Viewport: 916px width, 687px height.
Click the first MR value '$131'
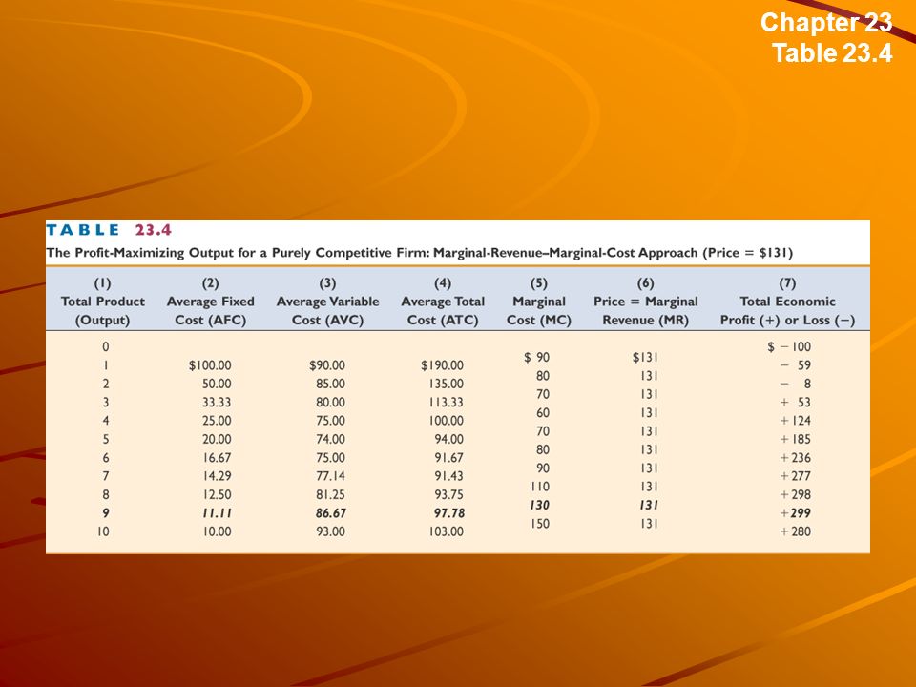click(x=645, y=358)
